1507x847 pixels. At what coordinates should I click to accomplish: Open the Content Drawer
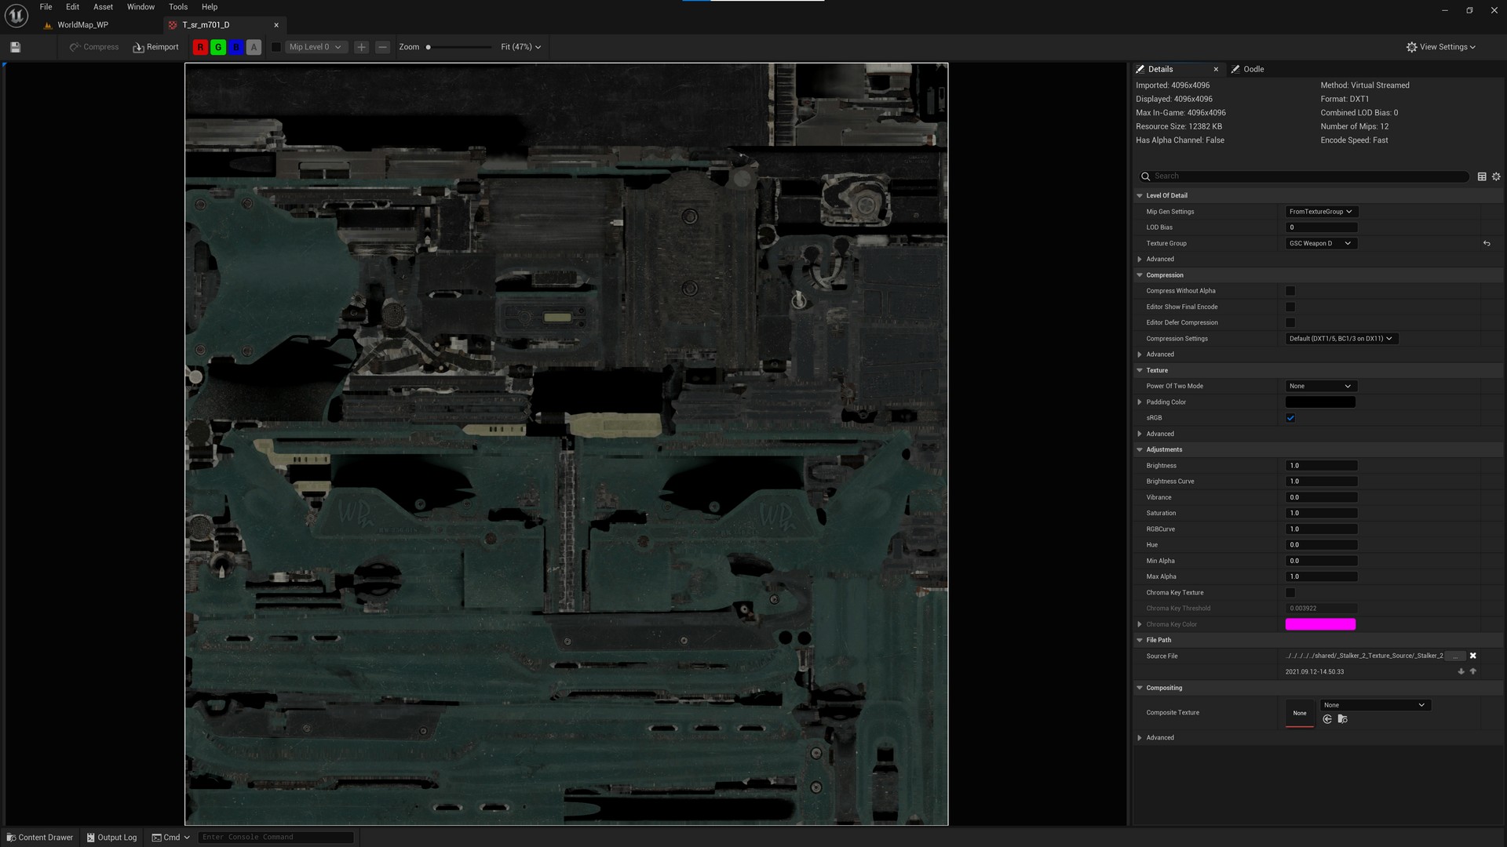39,838
